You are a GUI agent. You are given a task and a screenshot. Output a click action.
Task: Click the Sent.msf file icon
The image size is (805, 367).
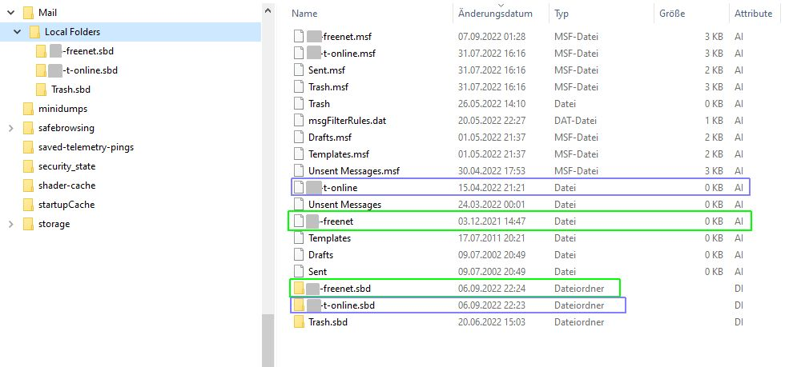[x=298, y=70]
